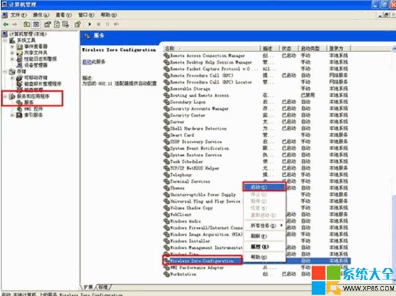Image resolution: width=396 pixels, height=296 pixels.
Task: Expand the 共享文件夹 (Shared Folders) node
Action: [12, 52]
